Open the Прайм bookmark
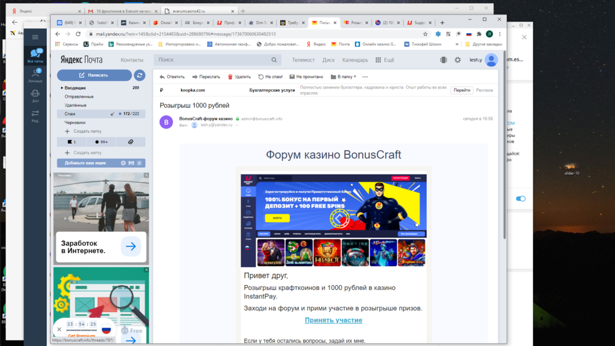The image size is (615, 346). (x=93, y=44)
